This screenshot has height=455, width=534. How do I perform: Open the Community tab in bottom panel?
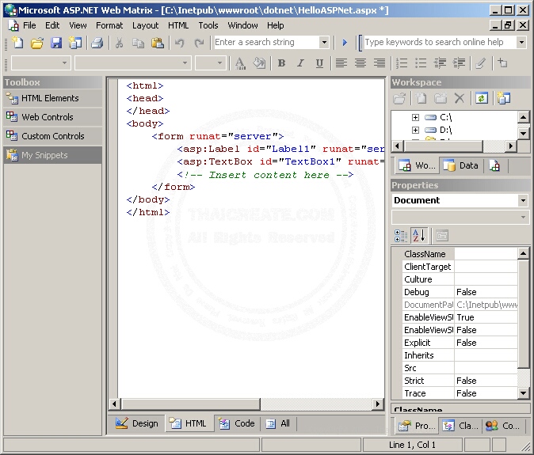coord(502,426)
